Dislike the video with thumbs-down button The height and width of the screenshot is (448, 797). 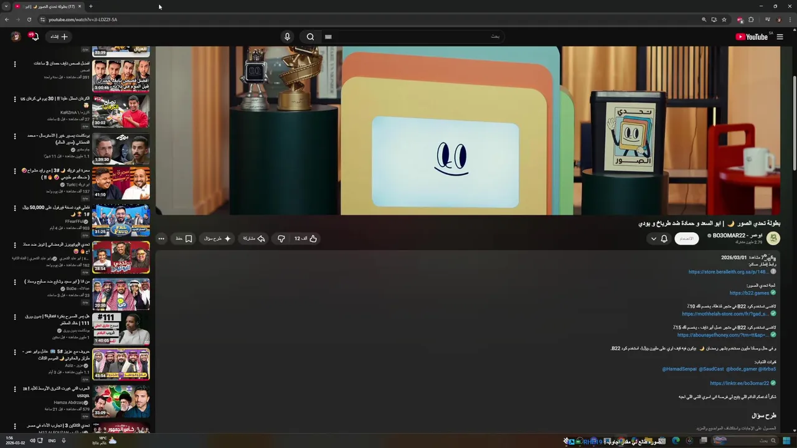coord(281,238)
